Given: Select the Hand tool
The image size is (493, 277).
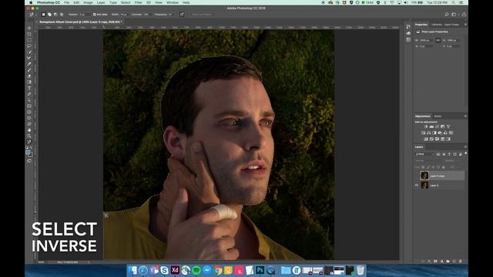Looking at the screenshot, I should tap(29, 130).
